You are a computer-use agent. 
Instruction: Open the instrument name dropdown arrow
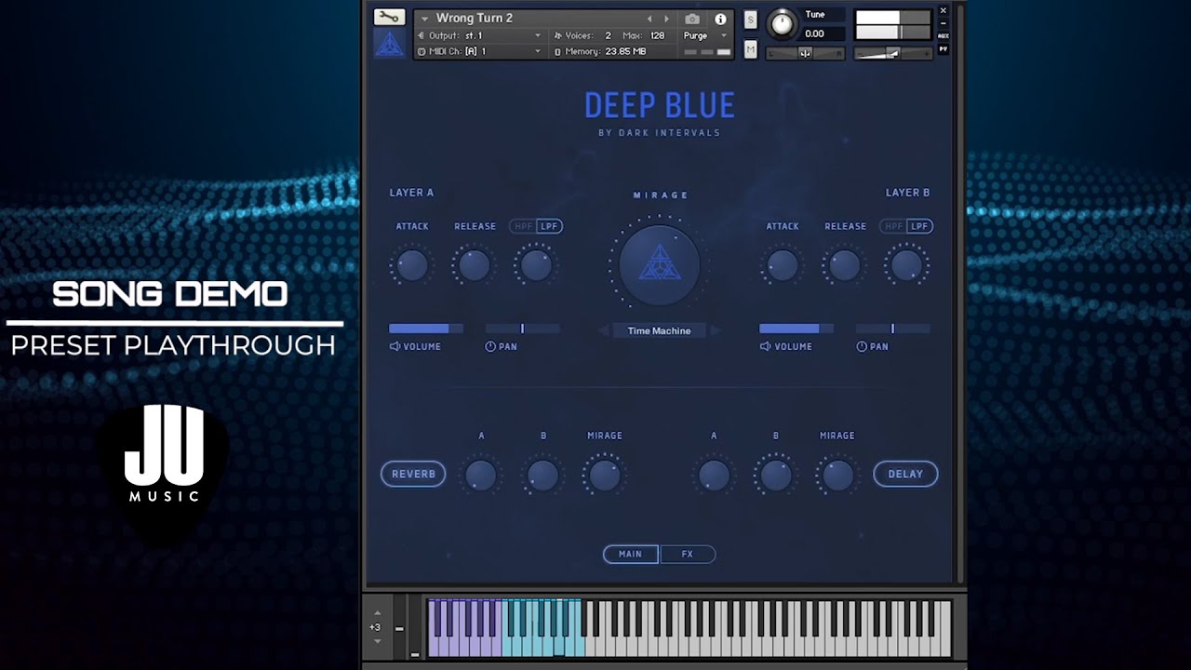point(425,19)
